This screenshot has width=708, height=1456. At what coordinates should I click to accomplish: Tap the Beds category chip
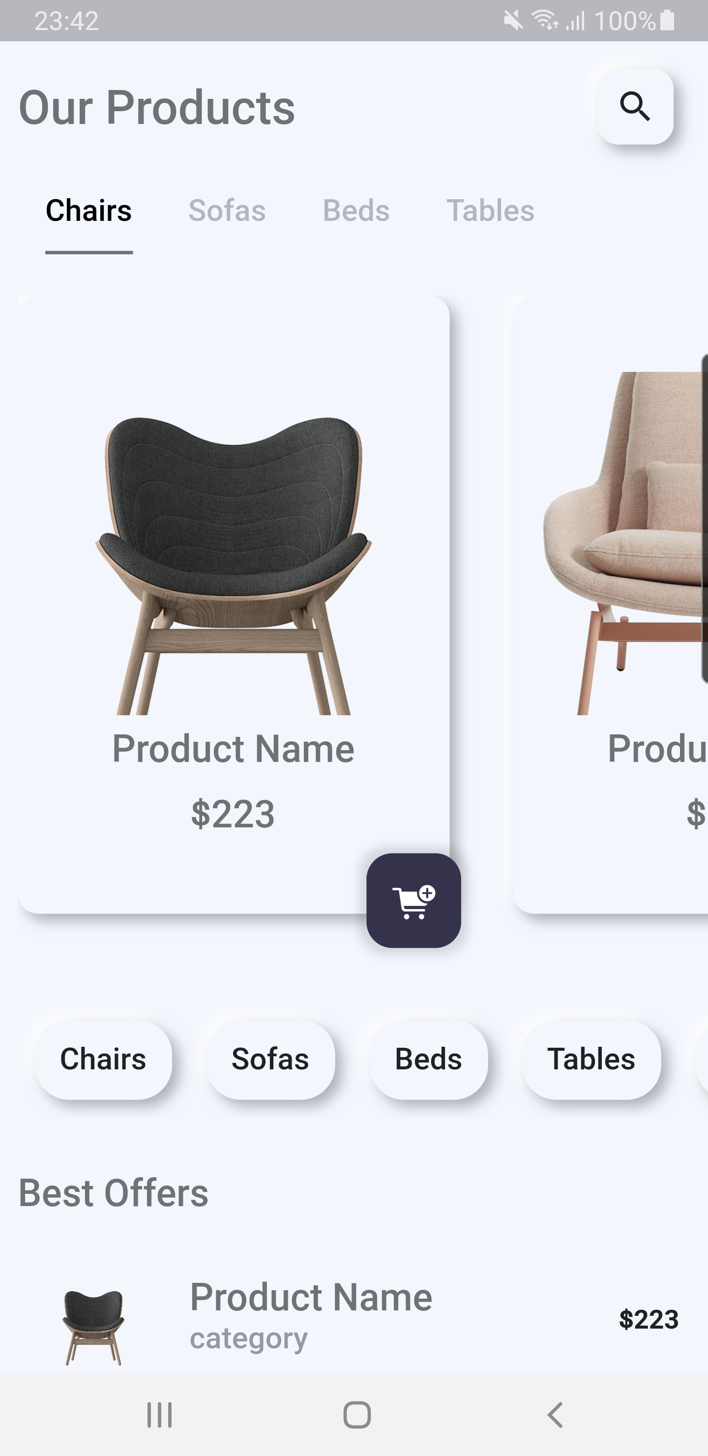[x=428, y=1060]
